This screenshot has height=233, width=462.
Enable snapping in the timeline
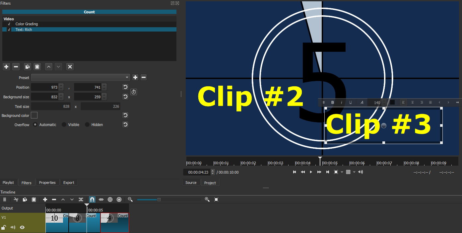tap(92, 199)
